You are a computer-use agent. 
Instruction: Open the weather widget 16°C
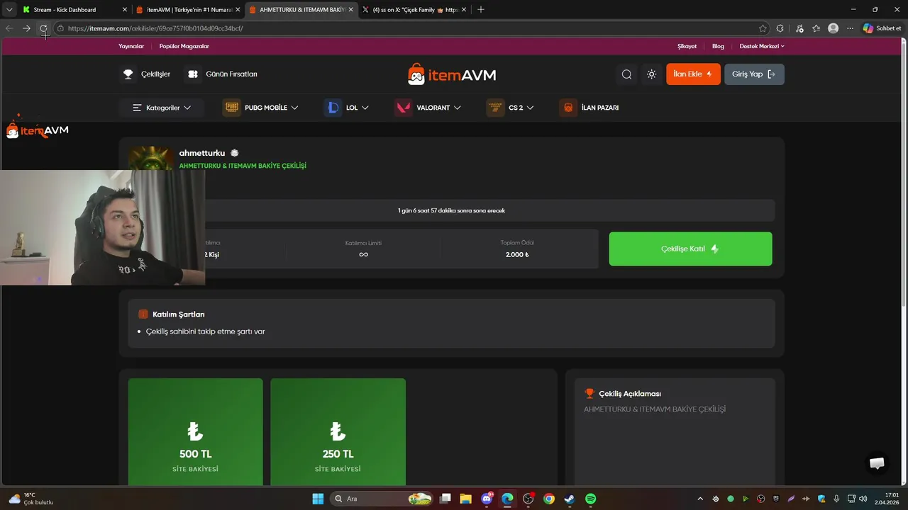click(32, 499)
